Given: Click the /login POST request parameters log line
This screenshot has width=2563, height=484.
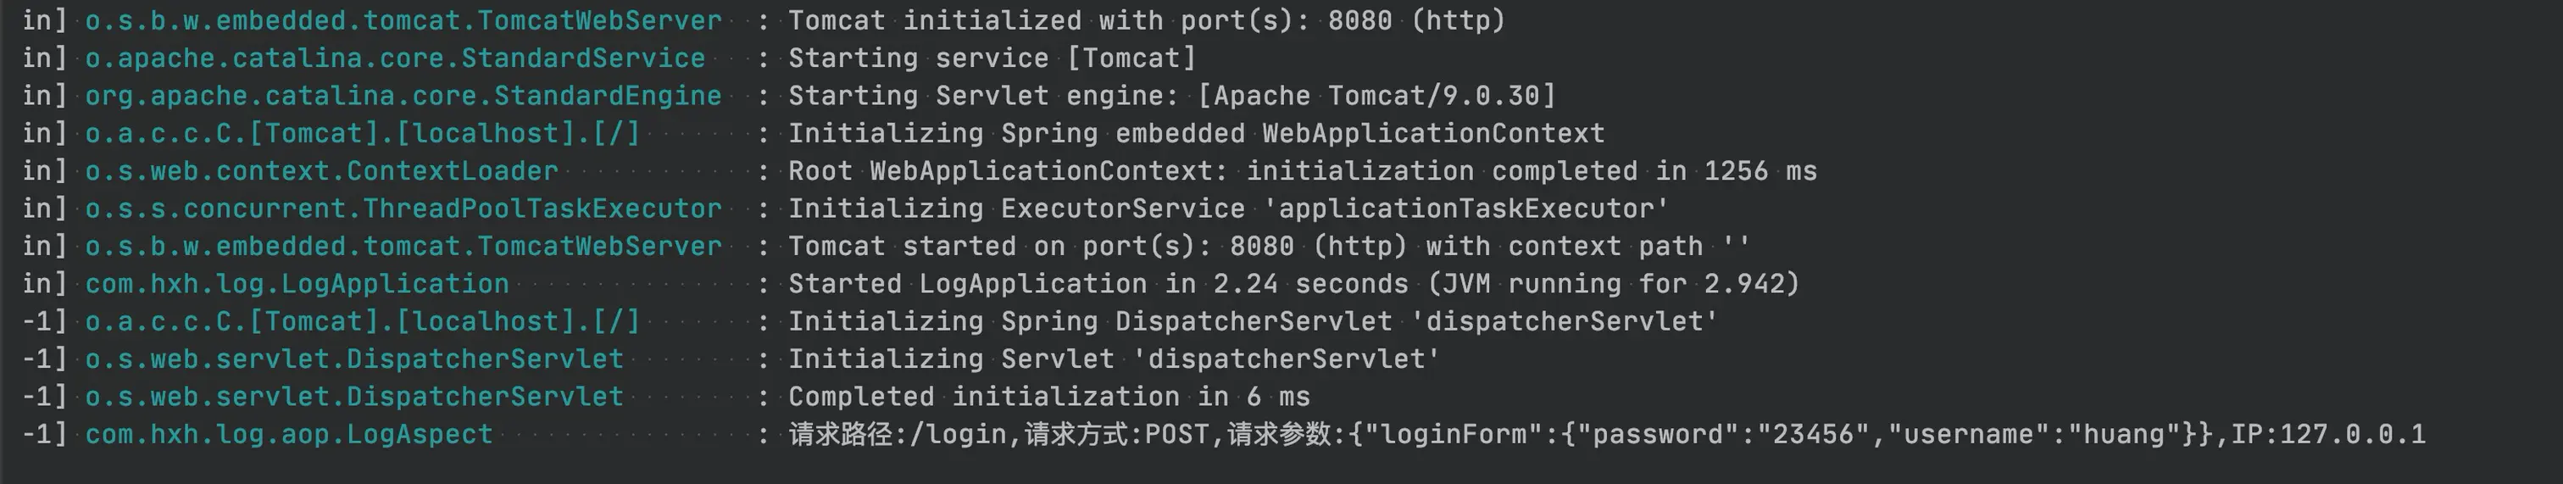Looking at the screenshot, I should pos(1607,434).
